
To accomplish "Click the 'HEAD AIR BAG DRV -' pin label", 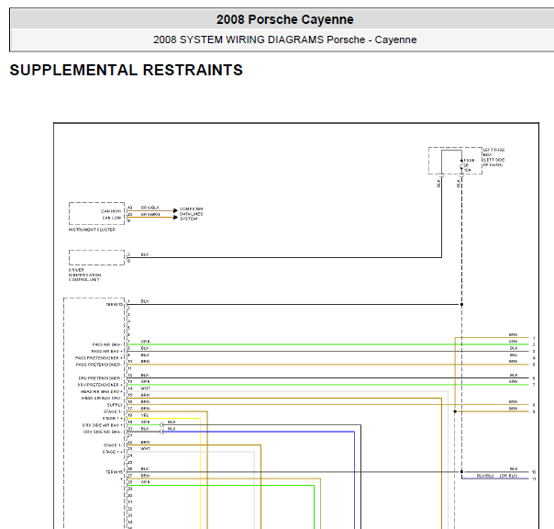I will 102,399.
